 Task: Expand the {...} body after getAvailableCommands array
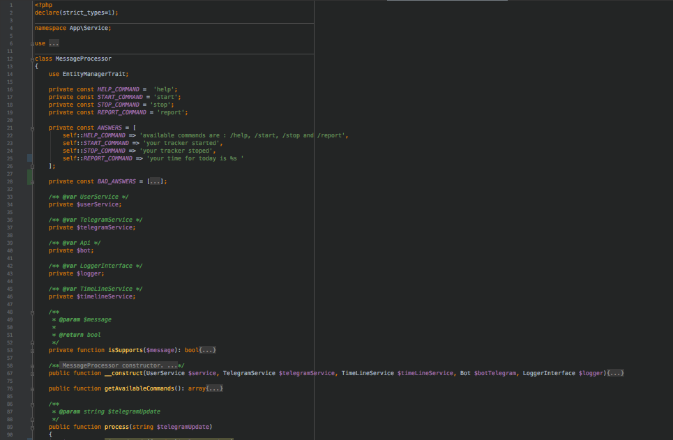point(215,388)
